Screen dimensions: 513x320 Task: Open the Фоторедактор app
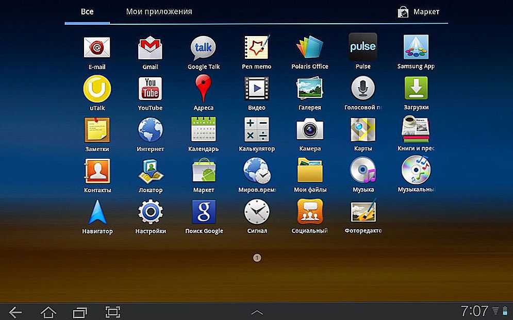pos(363,211)
